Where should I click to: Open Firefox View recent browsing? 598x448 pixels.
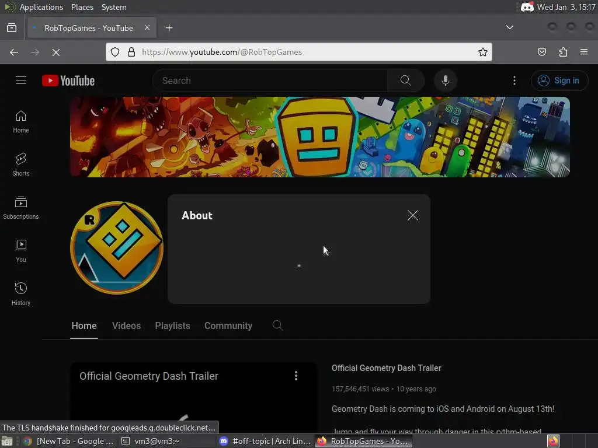tap(12, 28)
